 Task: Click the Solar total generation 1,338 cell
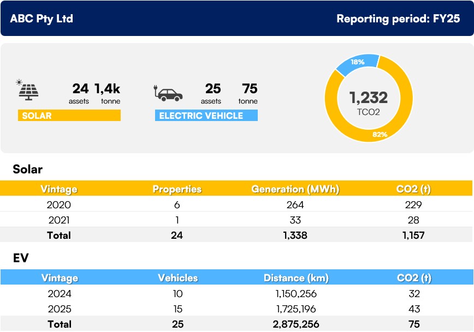tap(295, 236)
